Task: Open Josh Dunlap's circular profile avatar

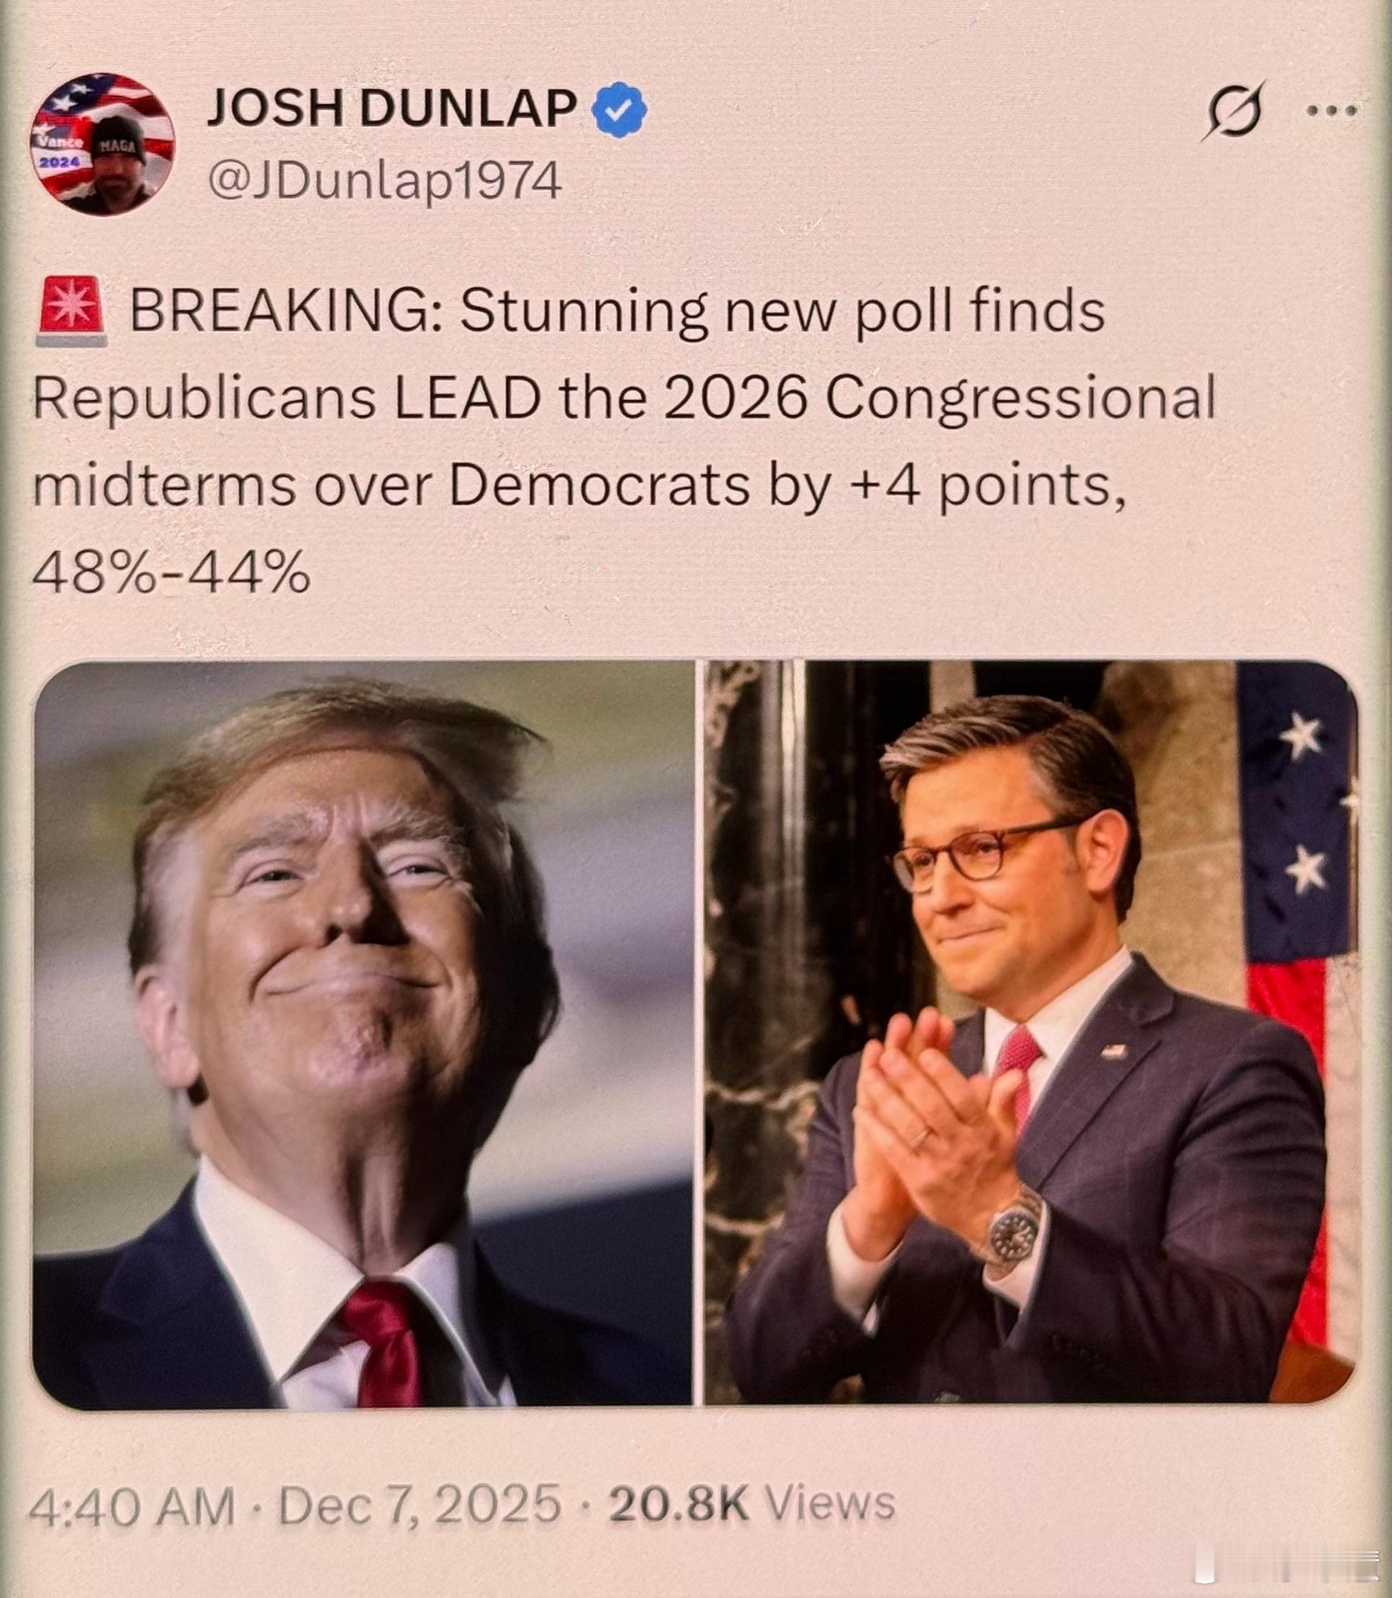Action: 102,144
